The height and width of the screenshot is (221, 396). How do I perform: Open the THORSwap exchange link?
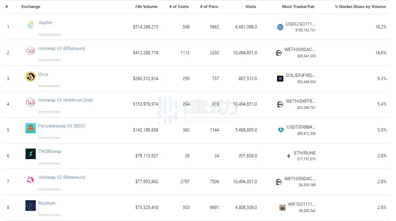[50, 151]
